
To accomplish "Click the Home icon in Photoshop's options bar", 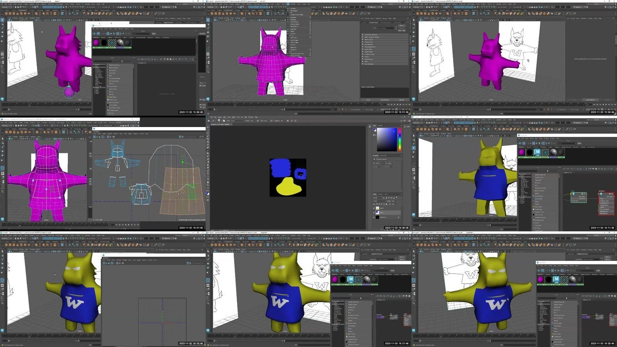I will (208, 120).
